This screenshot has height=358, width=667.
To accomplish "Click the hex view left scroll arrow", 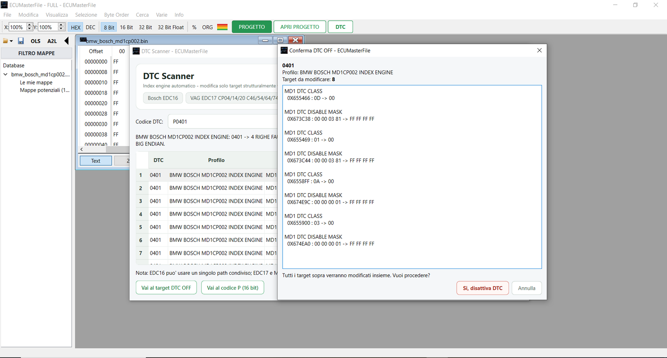I will coord(82,149).
